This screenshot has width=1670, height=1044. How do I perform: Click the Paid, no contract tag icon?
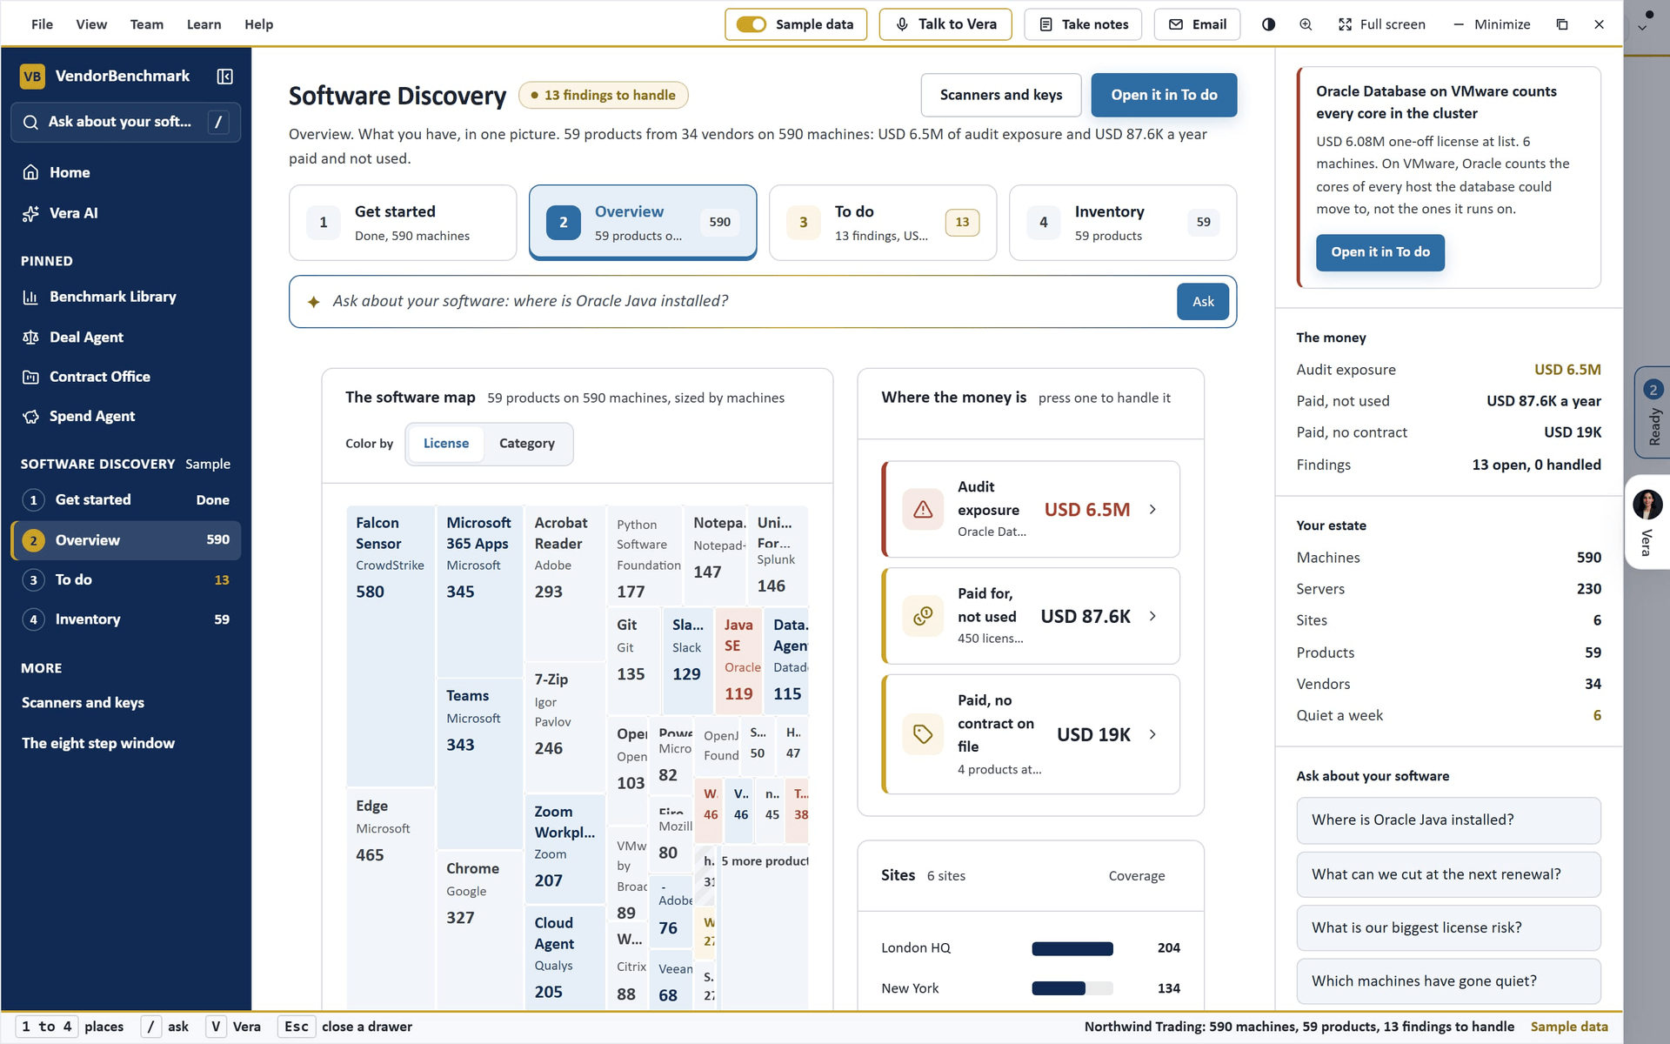pos(923,734)
